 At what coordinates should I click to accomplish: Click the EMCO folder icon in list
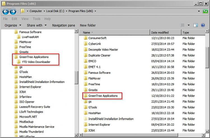(x=85, y=61)
